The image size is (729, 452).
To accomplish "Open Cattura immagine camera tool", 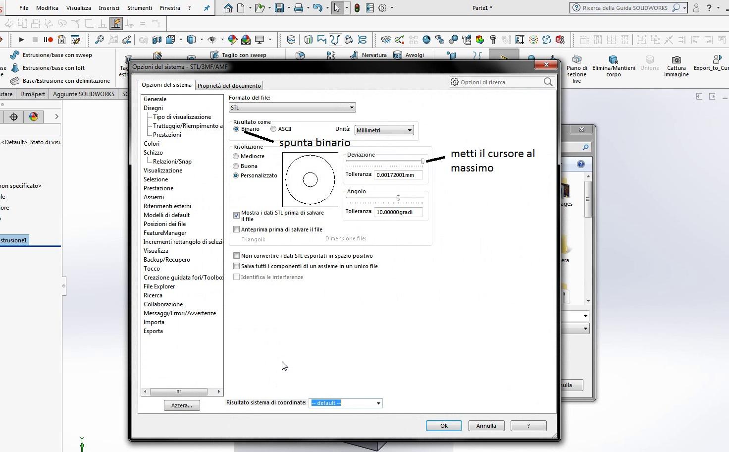I will click(x=676, y=60).
